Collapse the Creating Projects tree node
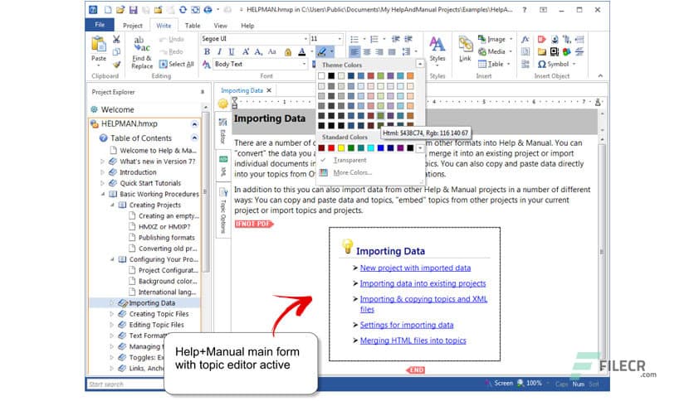This screenshot has height=401, width=694. pos(112,205)
